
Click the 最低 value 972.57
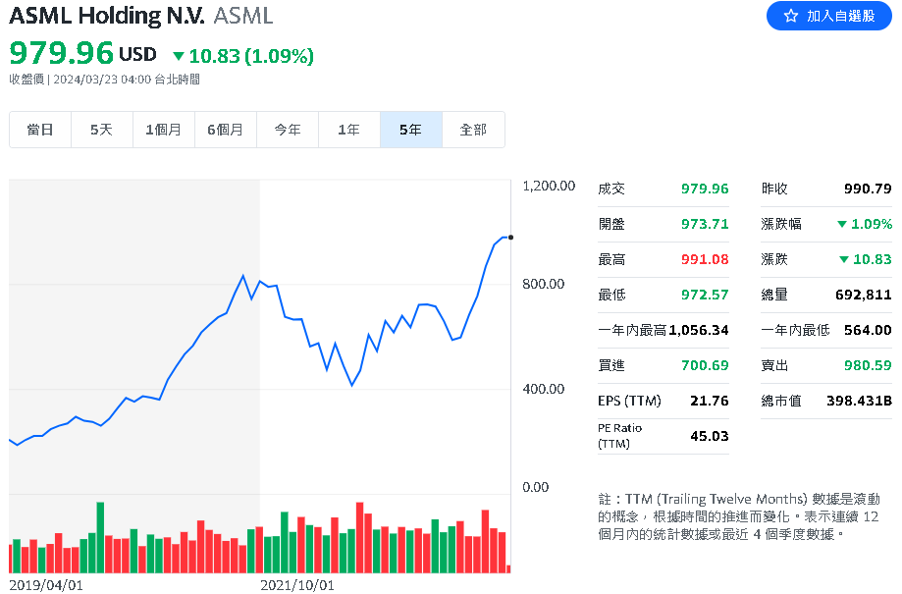(x=705, y=295)
